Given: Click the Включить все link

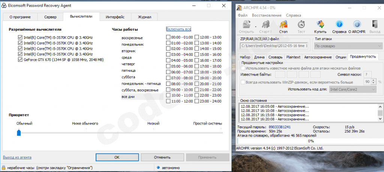Looking at the screenshot, I should click(178, 29).
